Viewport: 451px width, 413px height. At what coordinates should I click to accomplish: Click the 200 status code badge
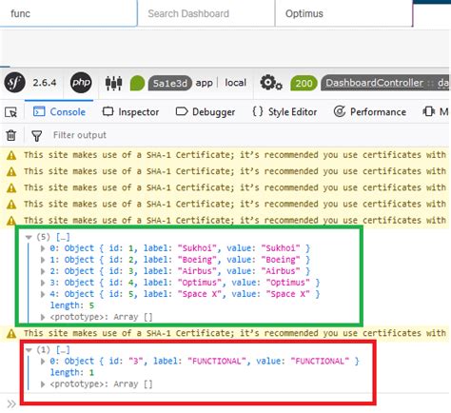(x=304, y=83)
